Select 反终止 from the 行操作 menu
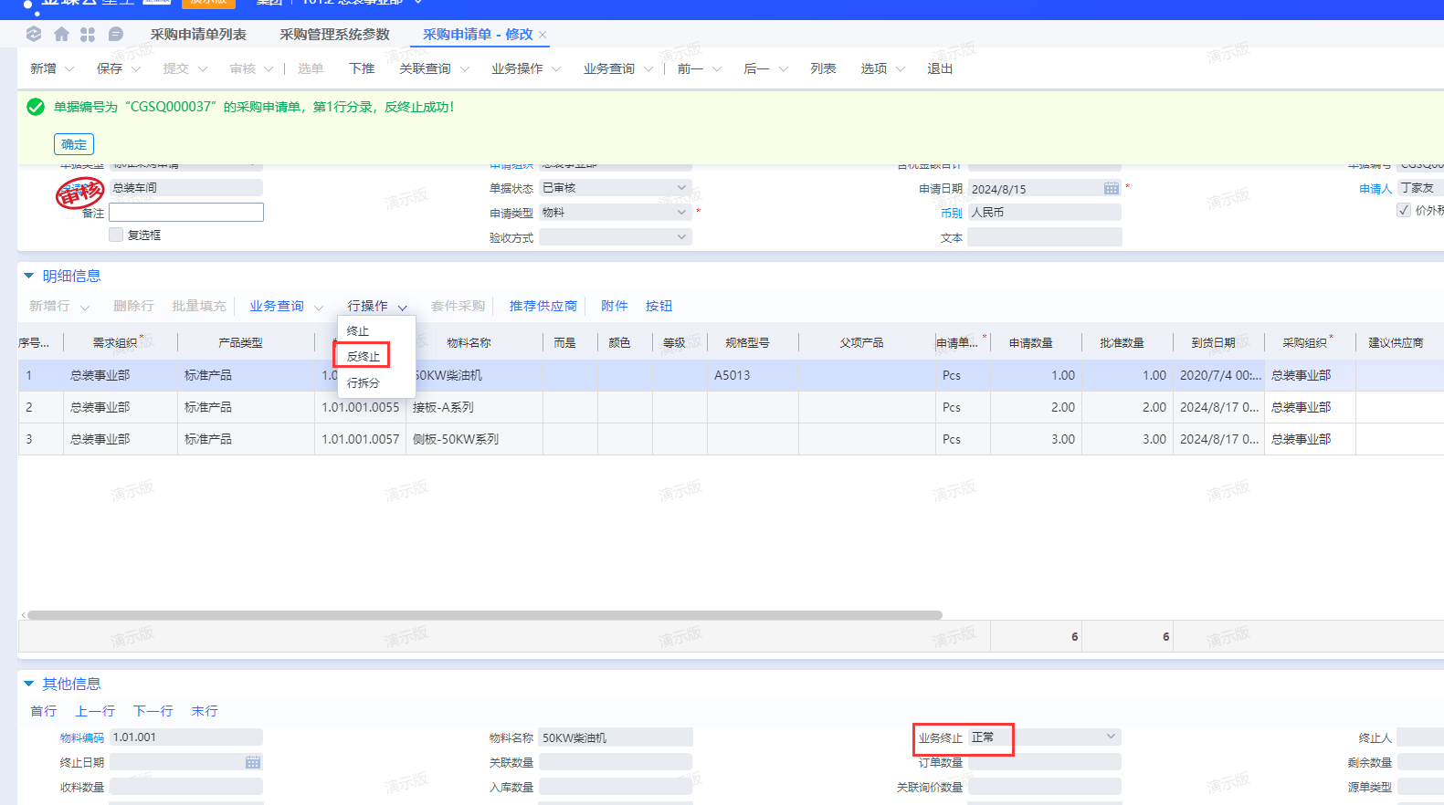1444x805 pixels. point(364,356)
